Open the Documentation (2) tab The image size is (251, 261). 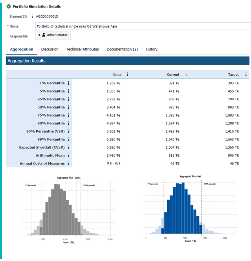(122, 49)
